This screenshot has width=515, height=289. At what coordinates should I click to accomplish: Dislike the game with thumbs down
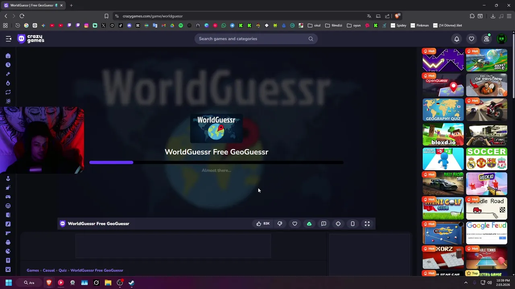click(x=280, y=224)
